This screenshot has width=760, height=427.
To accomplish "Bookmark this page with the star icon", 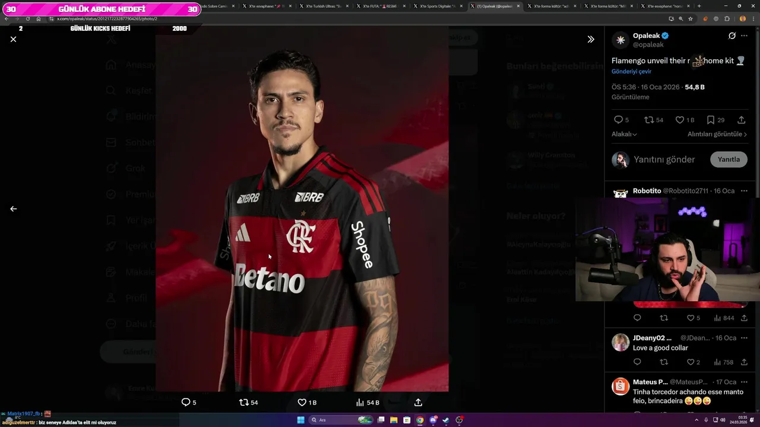I will [690, 18].
